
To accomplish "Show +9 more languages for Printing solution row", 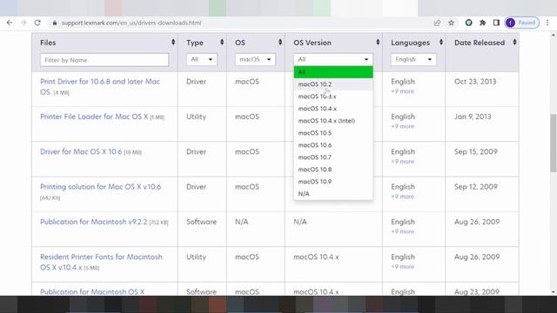I will (x=402, y=196).
